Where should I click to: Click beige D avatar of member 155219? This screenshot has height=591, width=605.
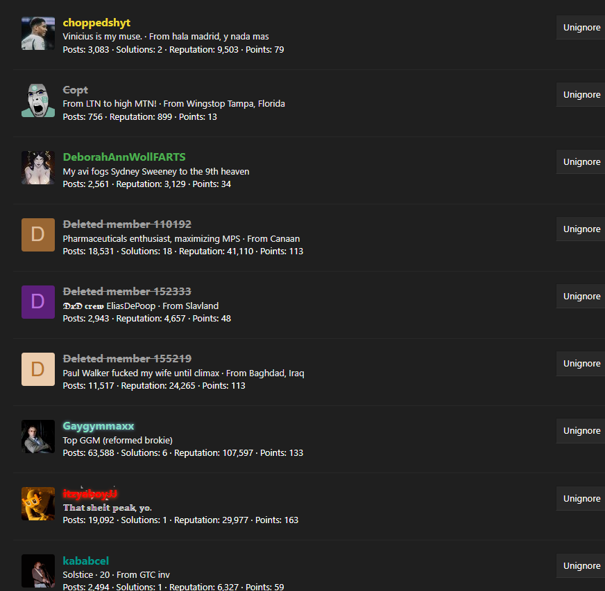pos(37,369)
